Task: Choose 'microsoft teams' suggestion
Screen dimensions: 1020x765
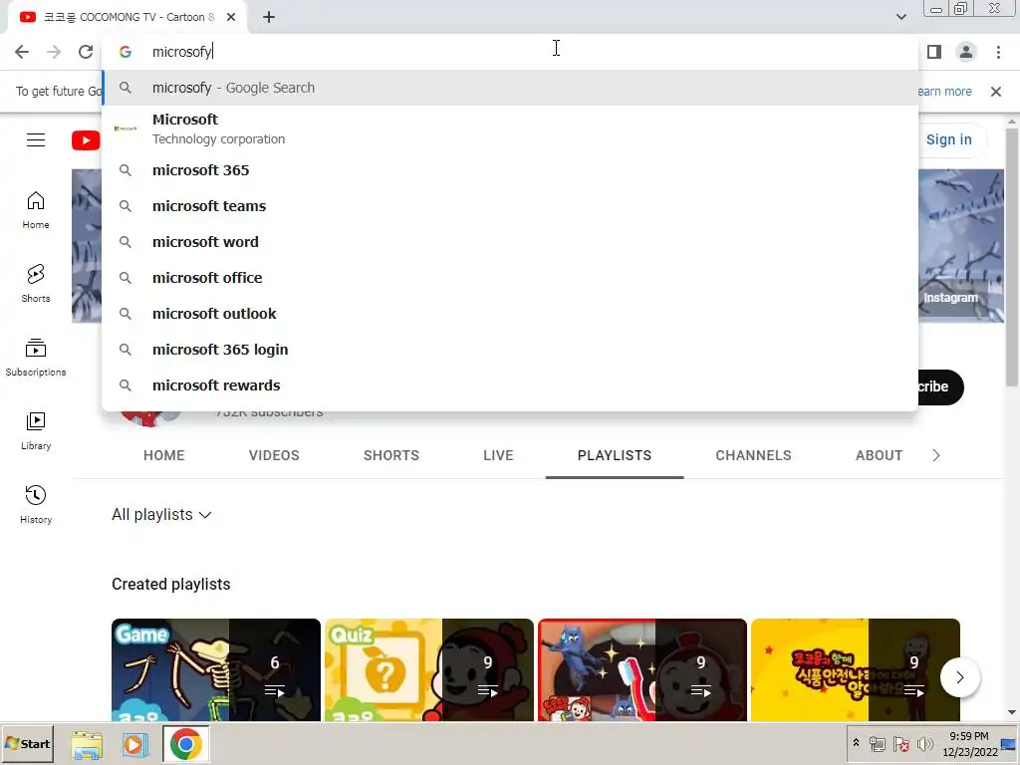Action: 510,206
